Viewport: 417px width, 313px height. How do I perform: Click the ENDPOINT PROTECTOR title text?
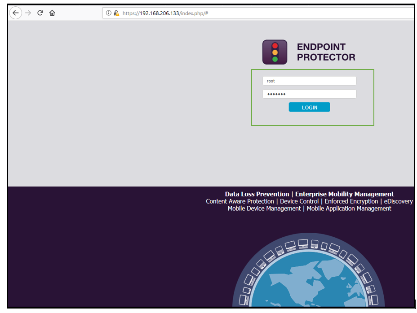[x=326, y=52]
